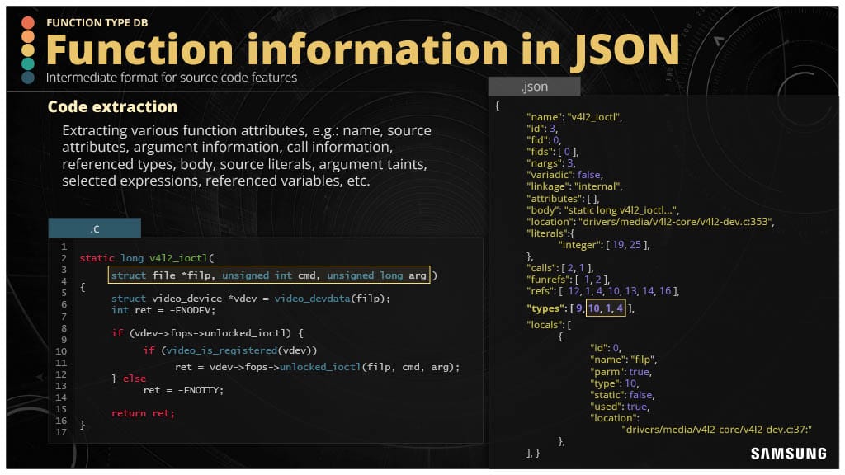Click the locals entry "used": true

coord(619,407)
